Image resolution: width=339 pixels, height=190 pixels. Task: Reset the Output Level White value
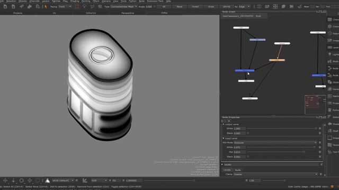click(320, 128)
